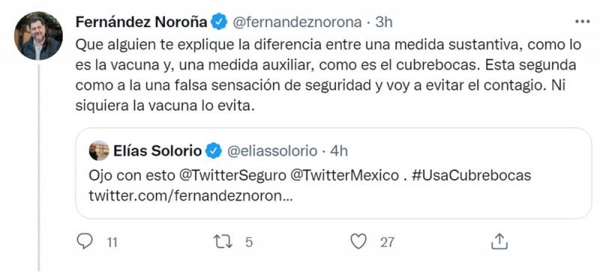Open Elías Solorio's small profile avatar
Viewport: 600px width, 274px height.
99,150
